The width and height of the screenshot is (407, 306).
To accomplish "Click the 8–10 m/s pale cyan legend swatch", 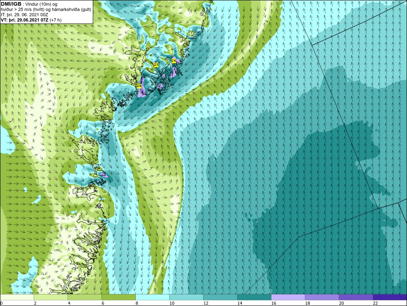I will pos(153,297).
